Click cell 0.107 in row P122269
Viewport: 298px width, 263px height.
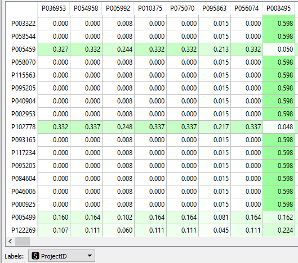(x=54, y=230)
